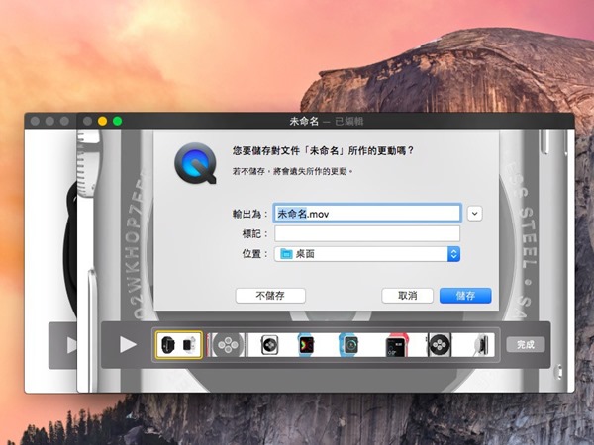Click the 取消 (Cancel) button
The height and width of the screenshot is (445, 594).
coord(407,296)
